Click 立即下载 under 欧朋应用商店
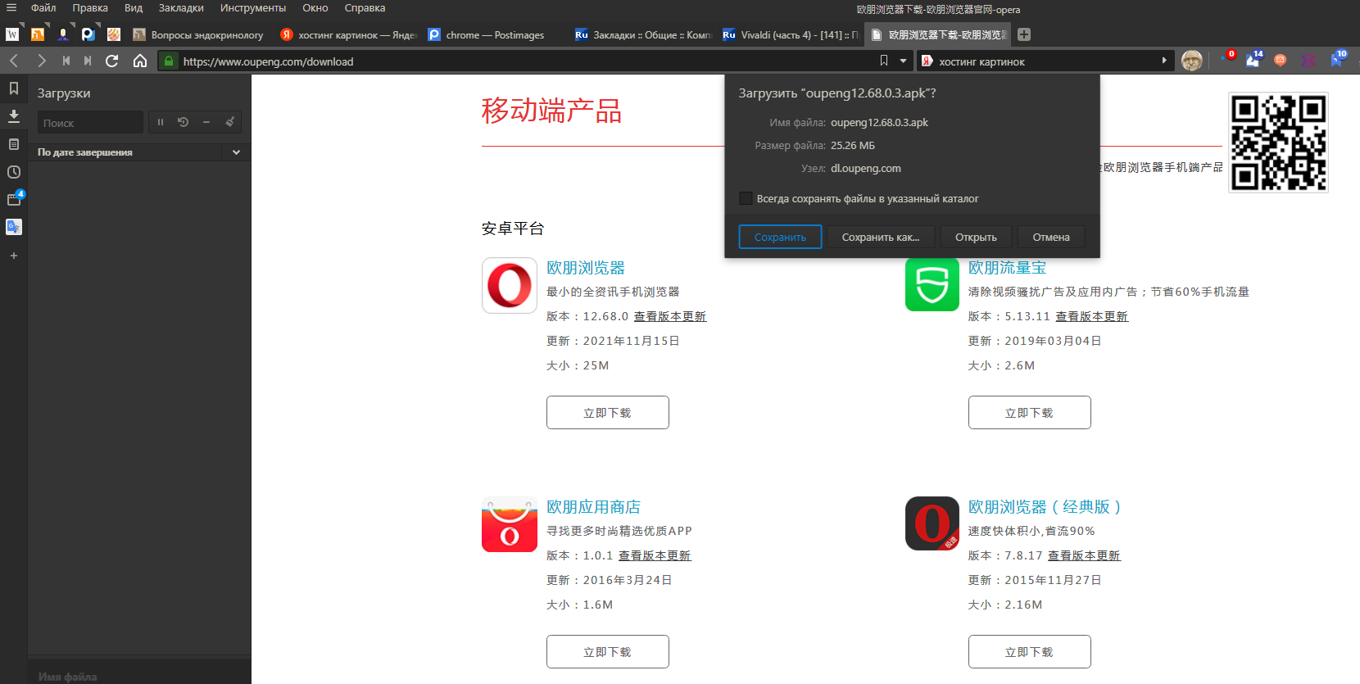1360x684 pixels. click(608, 652)
